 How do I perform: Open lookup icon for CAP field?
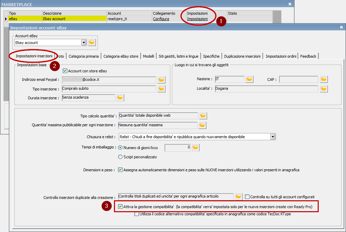pos(324,79)
